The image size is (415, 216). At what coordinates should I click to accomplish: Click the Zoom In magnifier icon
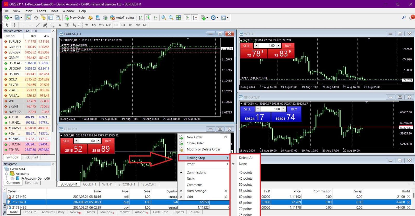(x=164, y=18)
